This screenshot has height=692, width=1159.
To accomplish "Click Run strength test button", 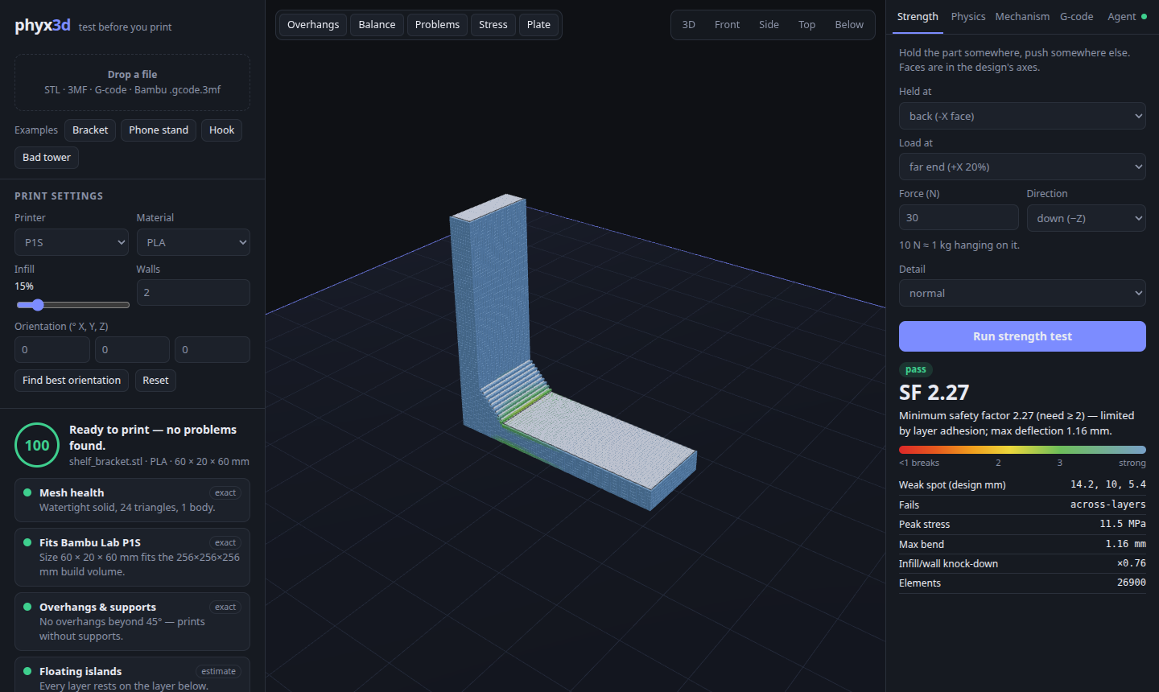I will click(x=1022, y=336).
